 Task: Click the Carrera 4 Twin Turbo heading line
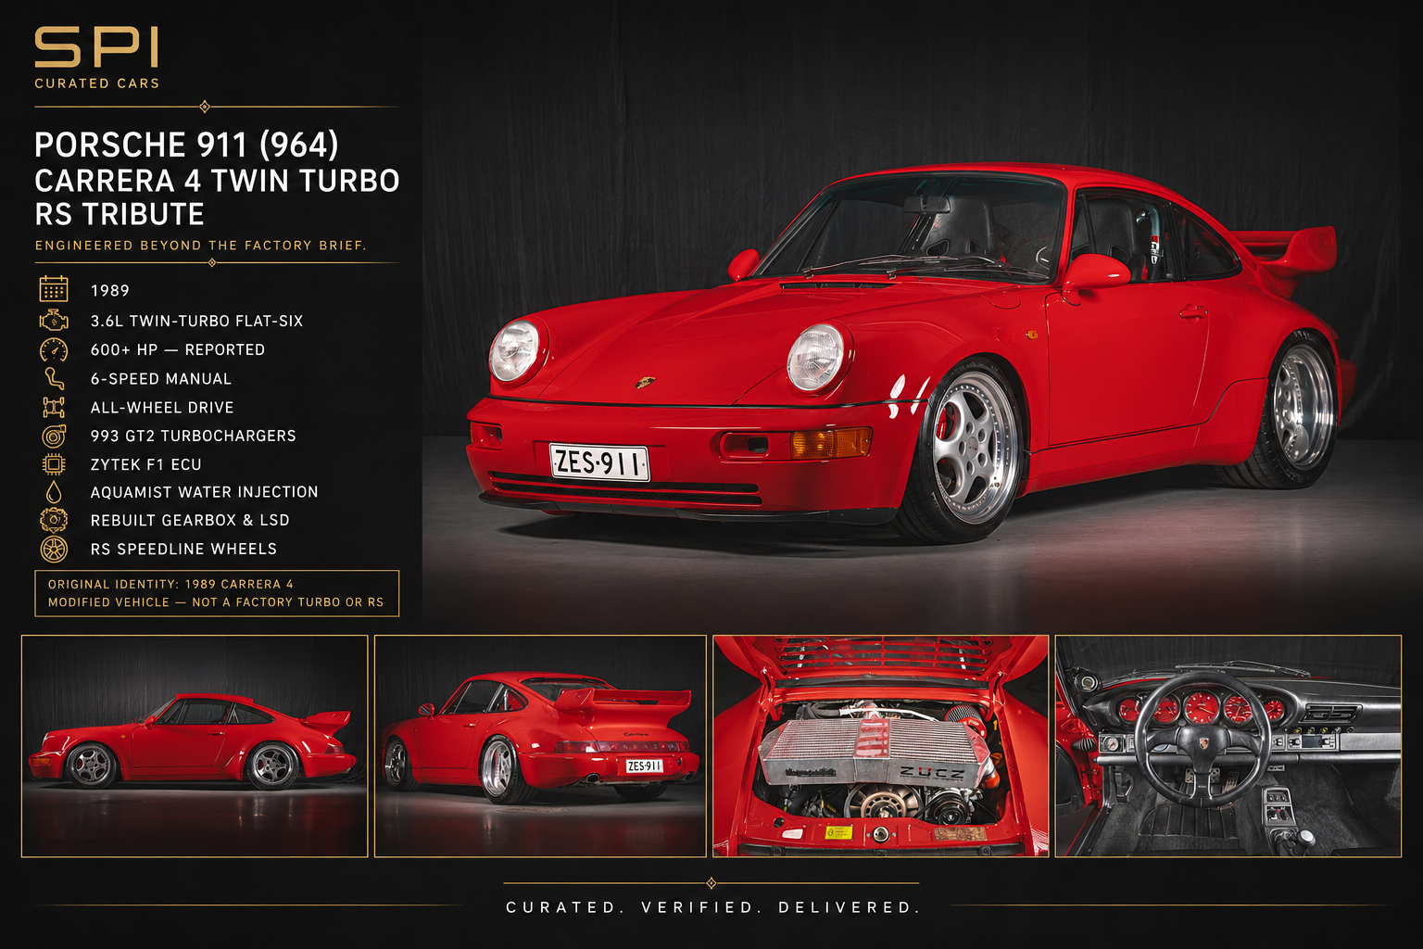[x=217, y=181]
